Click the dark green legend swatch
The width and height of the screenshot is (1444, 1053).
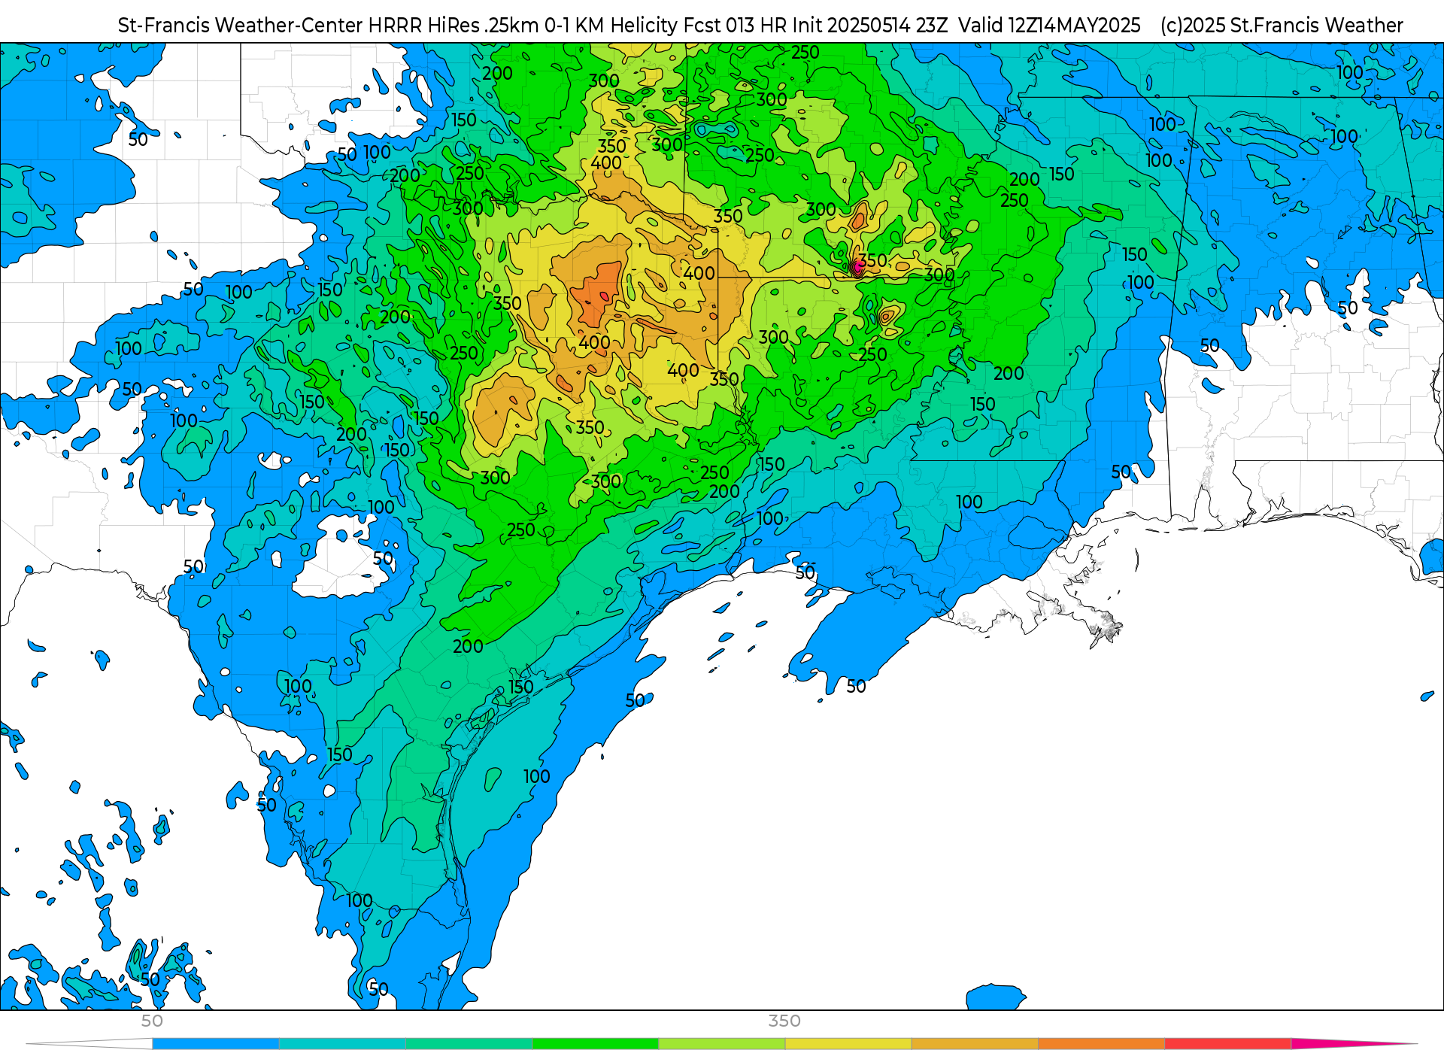coord(596,1044)
